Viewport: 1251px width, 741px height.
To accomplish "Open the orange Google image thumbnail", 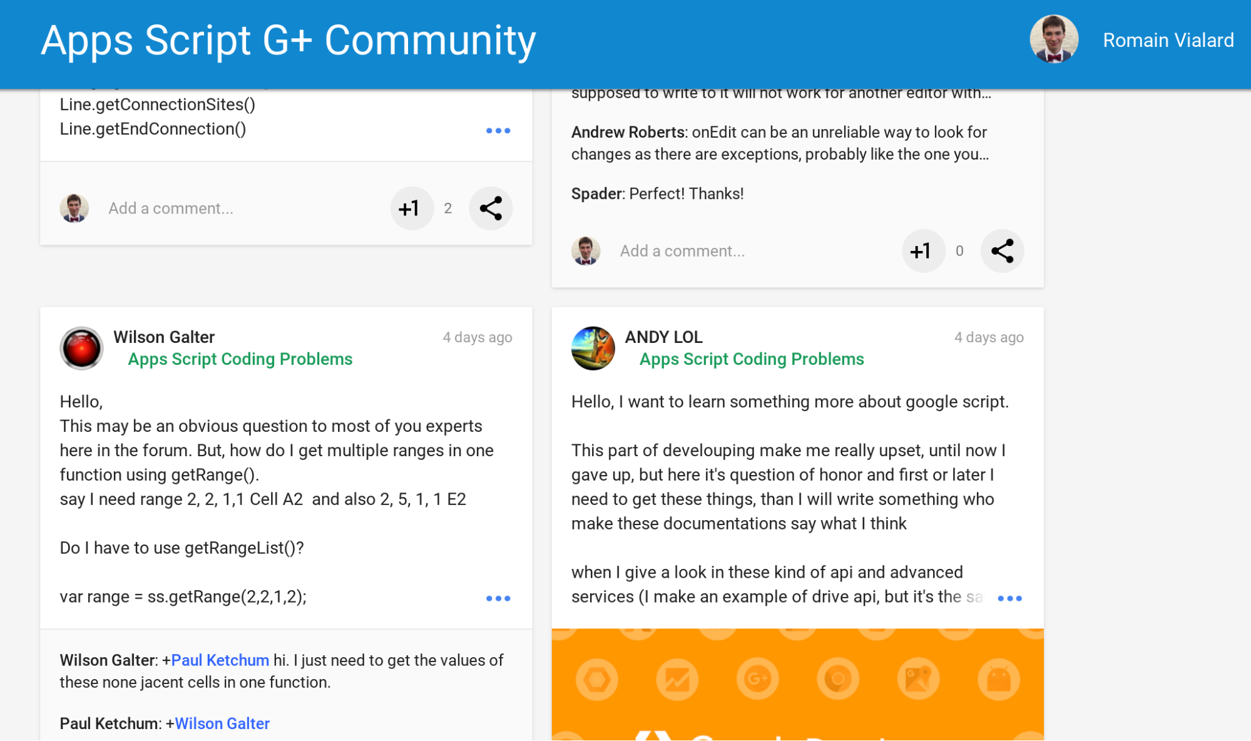I will [x=797, y=684].
